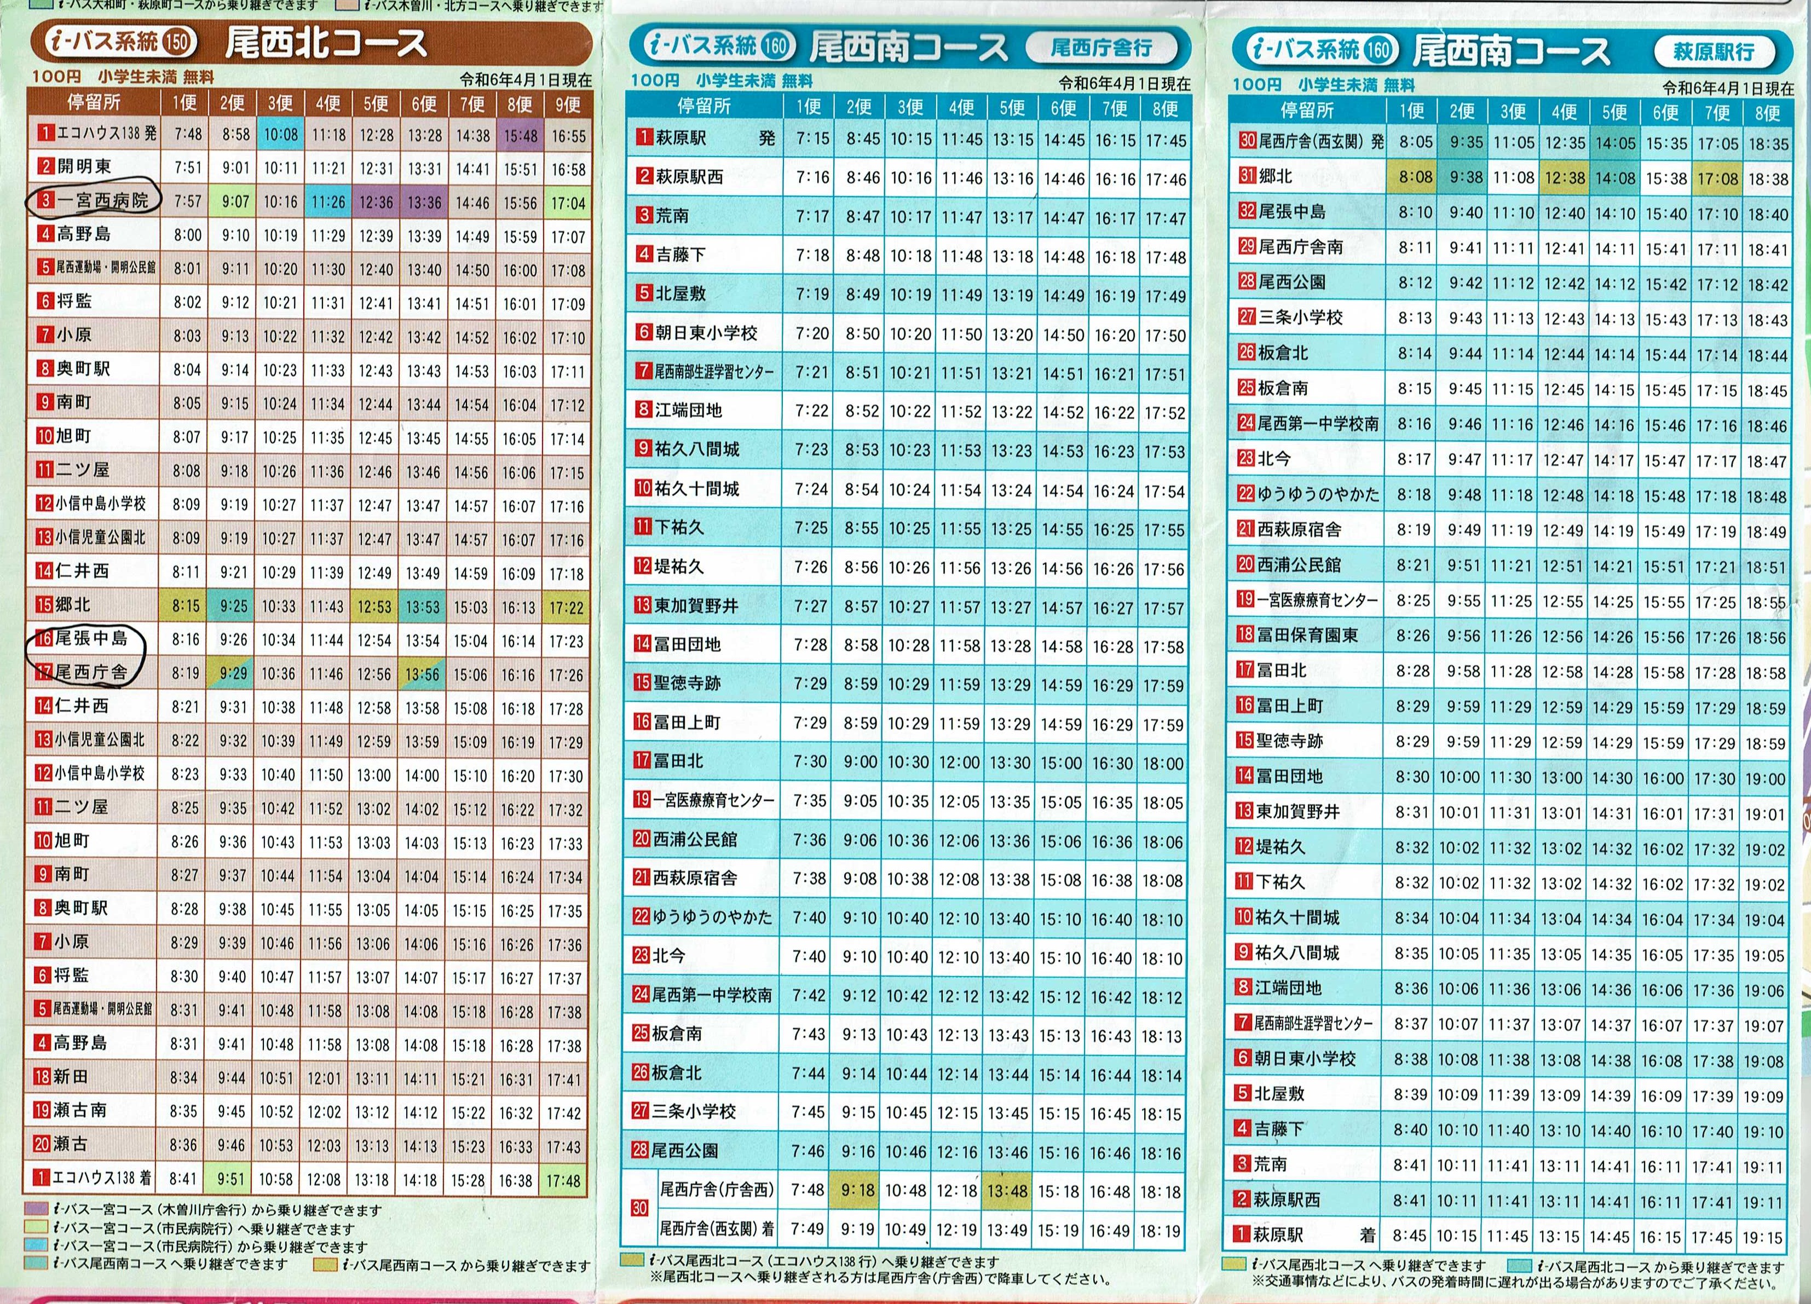Click the 3便 column header in 尾西北コース
Viewport: 1811px width, 1304px height.
point(280,103)
